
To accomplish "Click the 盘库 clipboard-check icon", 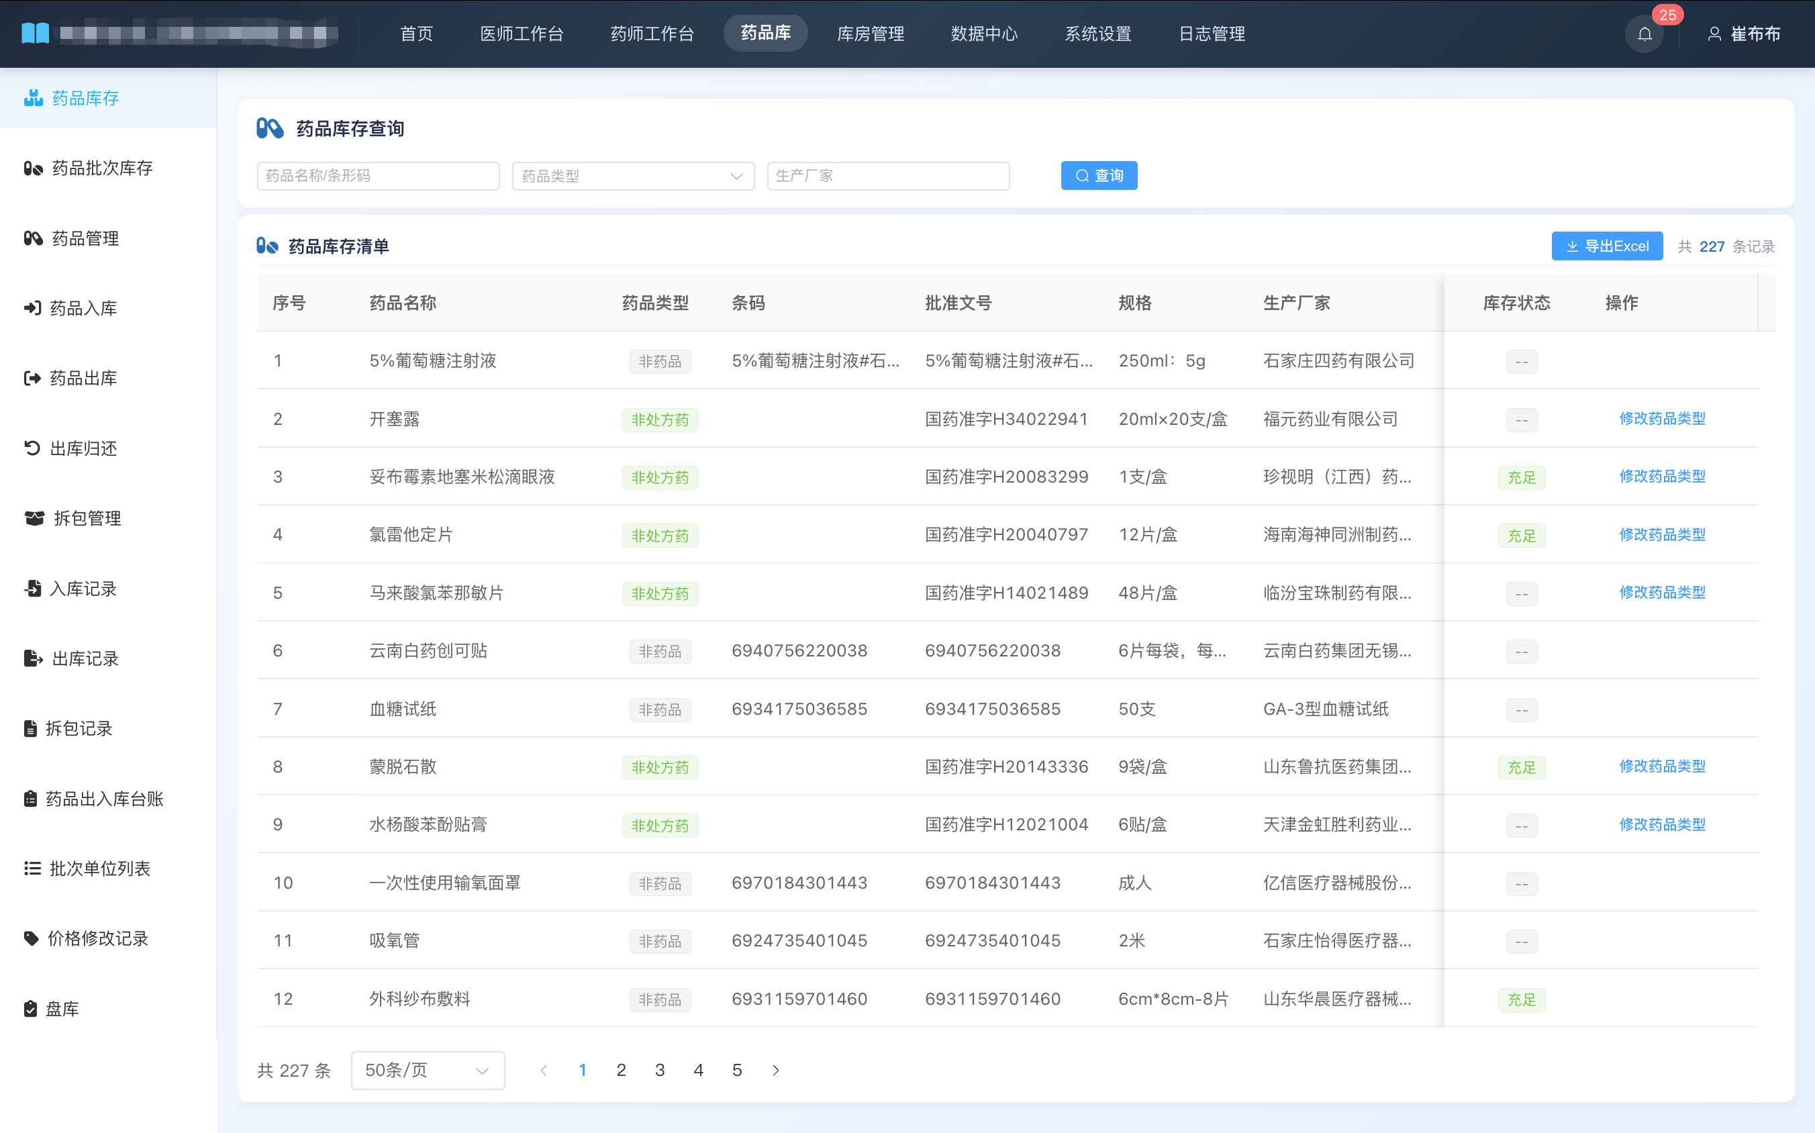I will tap(30, 1009).
